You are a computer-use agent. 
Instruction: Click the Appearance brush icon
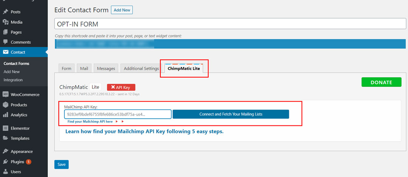coord(5,152)
